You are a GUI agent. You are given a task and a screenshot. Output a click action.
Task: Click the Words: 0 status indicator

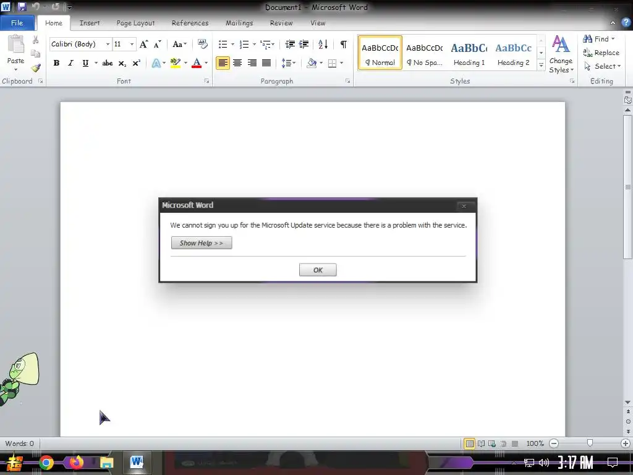(19, 443)
